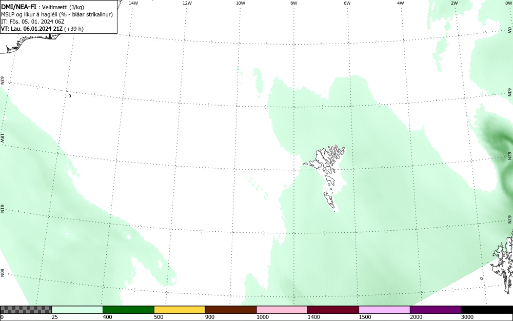
Task: Click the 8W longitude label
Action: pyautogui.click(x=294, y=3)
